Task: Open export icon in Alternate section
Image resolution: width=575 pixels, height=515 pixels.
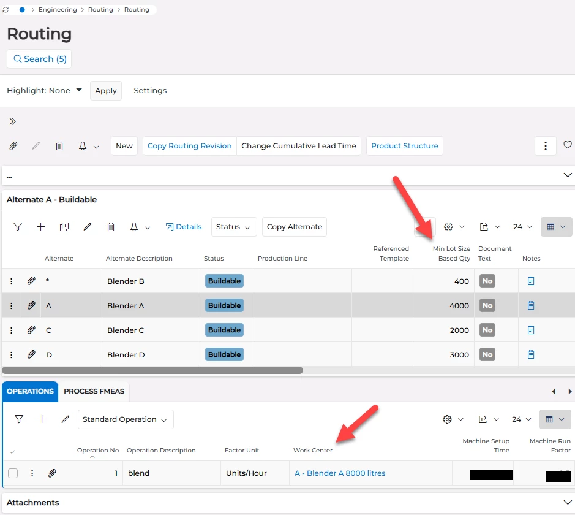Action: point(484,227)
